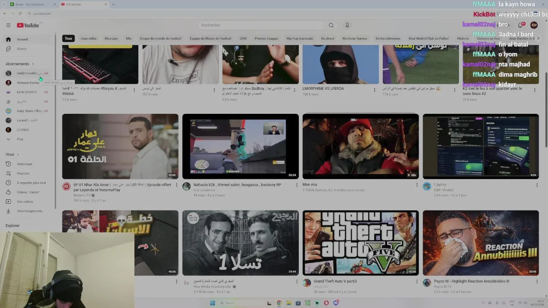
Task: Open options for Psyco M Highlight Reaction
Action: click(537, 282)
